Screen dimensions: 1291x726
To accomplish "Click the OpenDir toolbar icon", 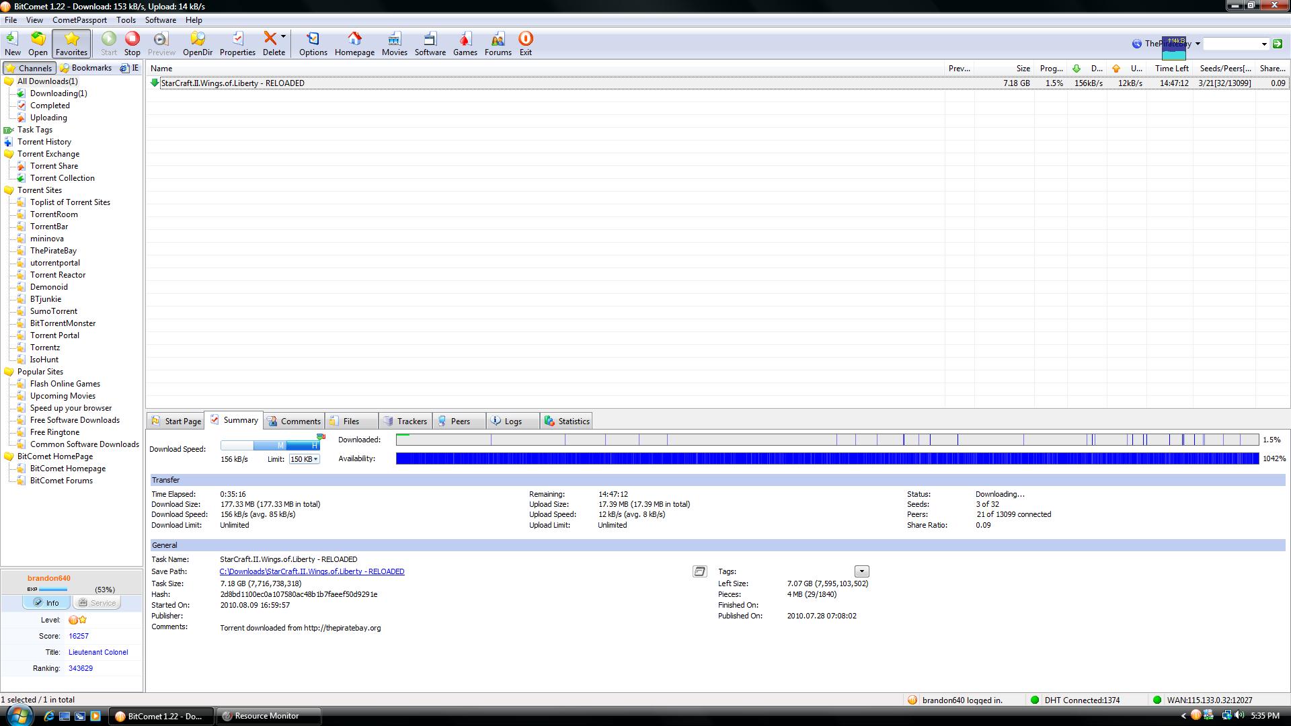I will point(198,44).
